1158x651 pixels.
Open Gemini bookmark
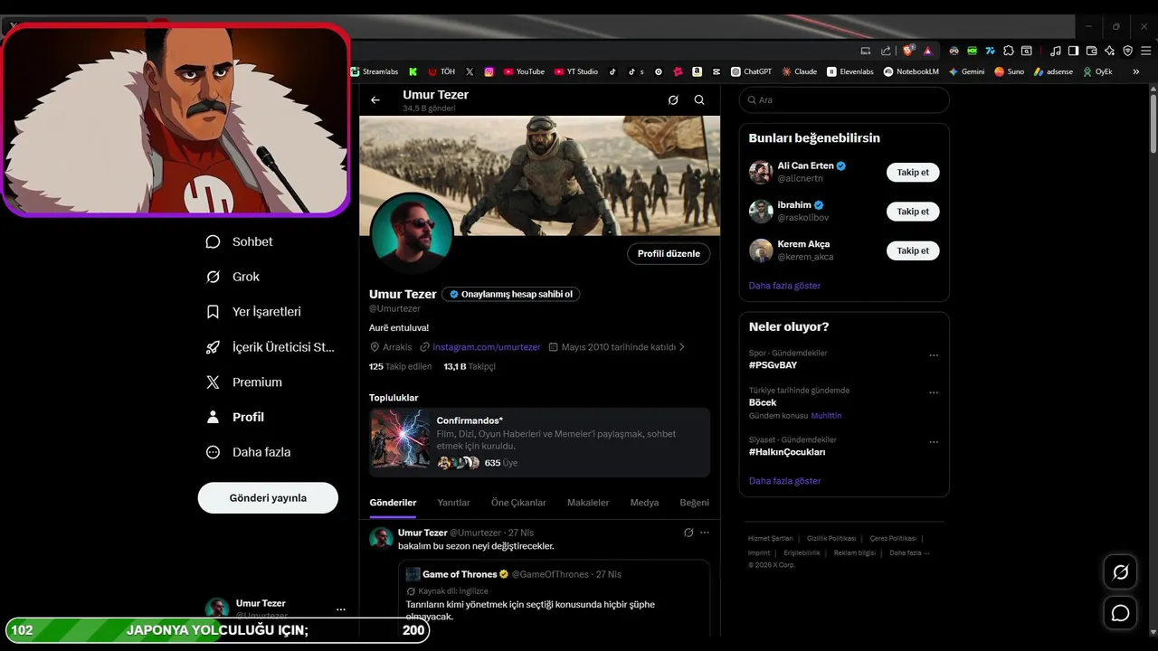tap(966, 71)
